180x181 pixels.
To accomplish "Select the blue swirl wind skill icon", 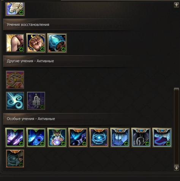I will tap(15, 101).
